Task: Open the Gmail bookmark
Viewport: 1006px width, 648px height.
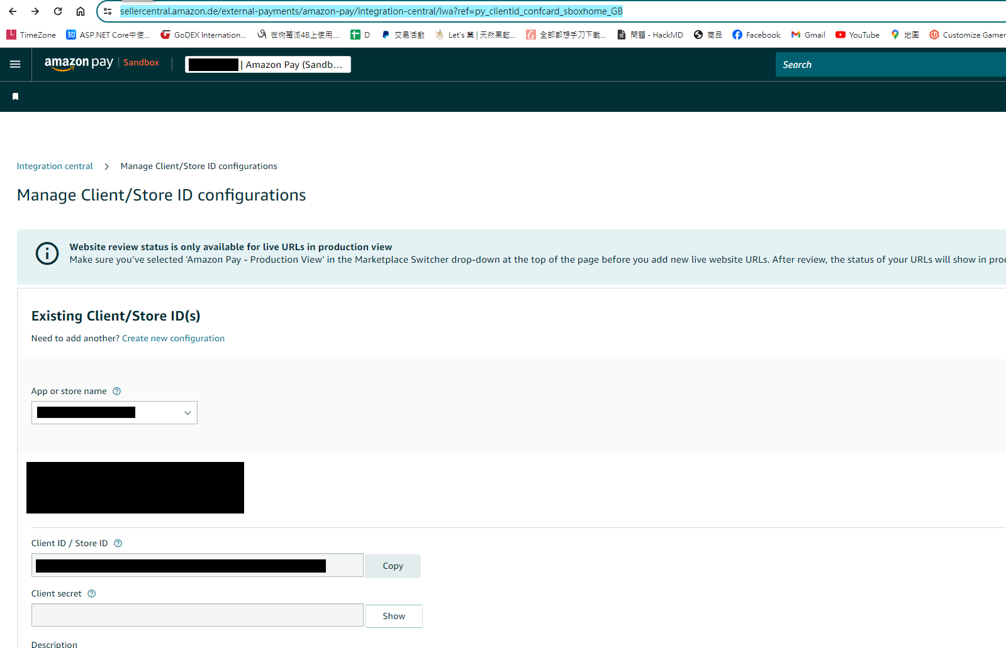Action: [808, 35]
